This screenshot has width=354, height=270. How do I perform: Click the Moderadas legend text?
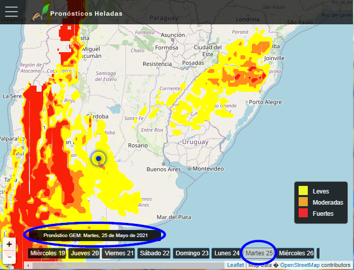(328, 203)
